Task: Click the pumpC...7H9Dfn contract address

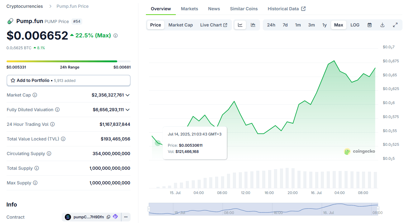Action: point(89,217)
